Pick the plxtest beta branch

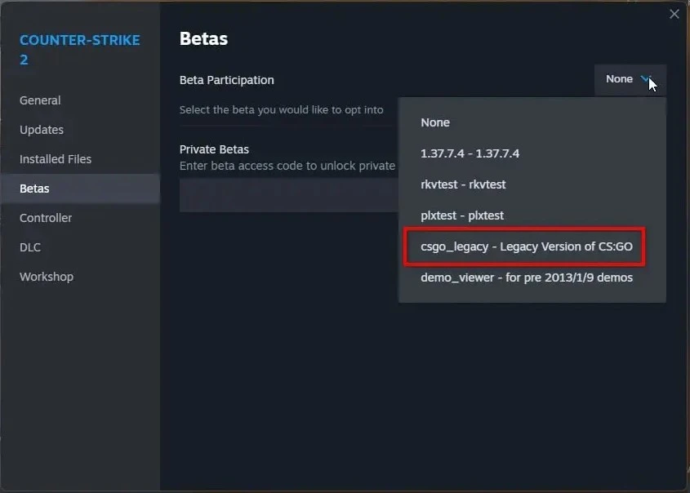[532, 215]
